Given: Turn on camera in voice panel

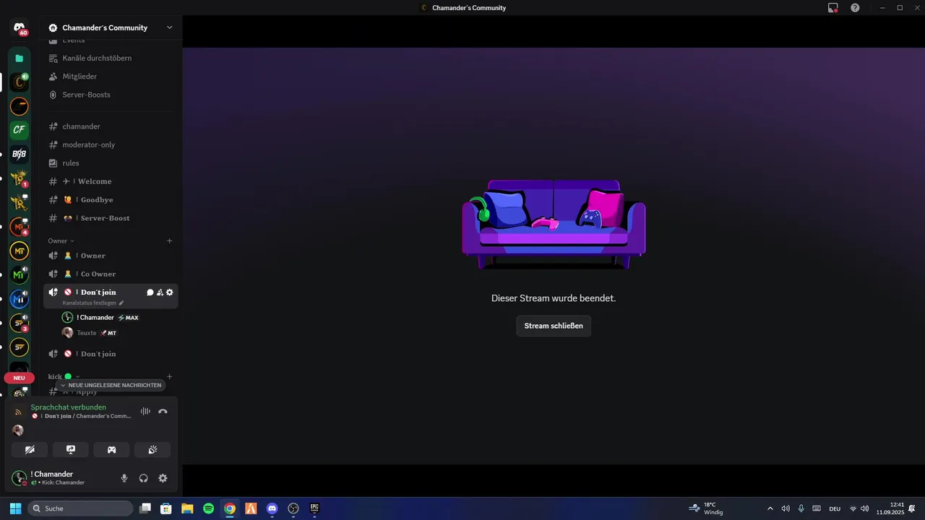Looking at the screenshot, I should click(x=30, y=450).
